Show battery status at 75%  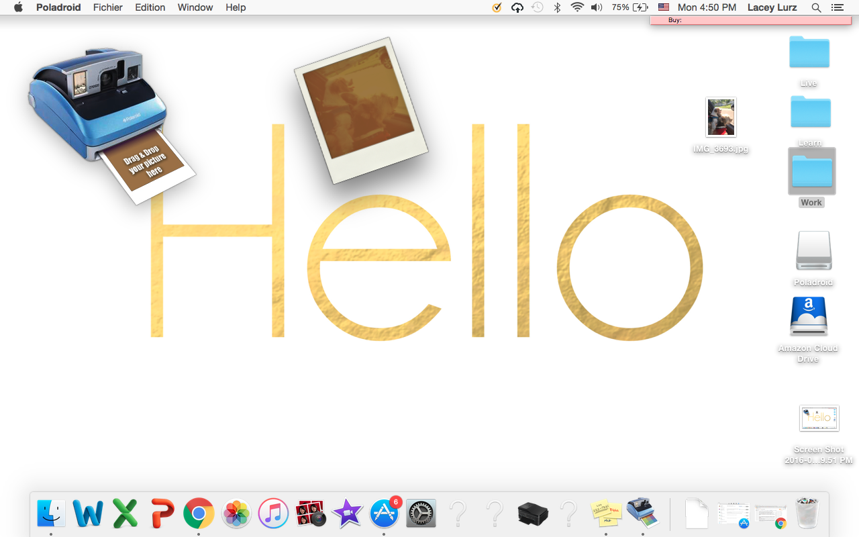(x=630, y=7)
